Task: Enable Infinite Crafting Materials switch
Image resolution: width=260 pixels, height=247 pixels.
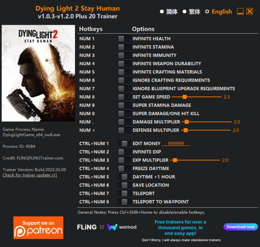Action: pyautogui.click(x=124, y=72)
